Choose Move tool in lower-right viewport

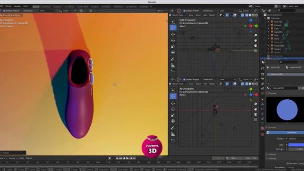click(x=173, y=103)
